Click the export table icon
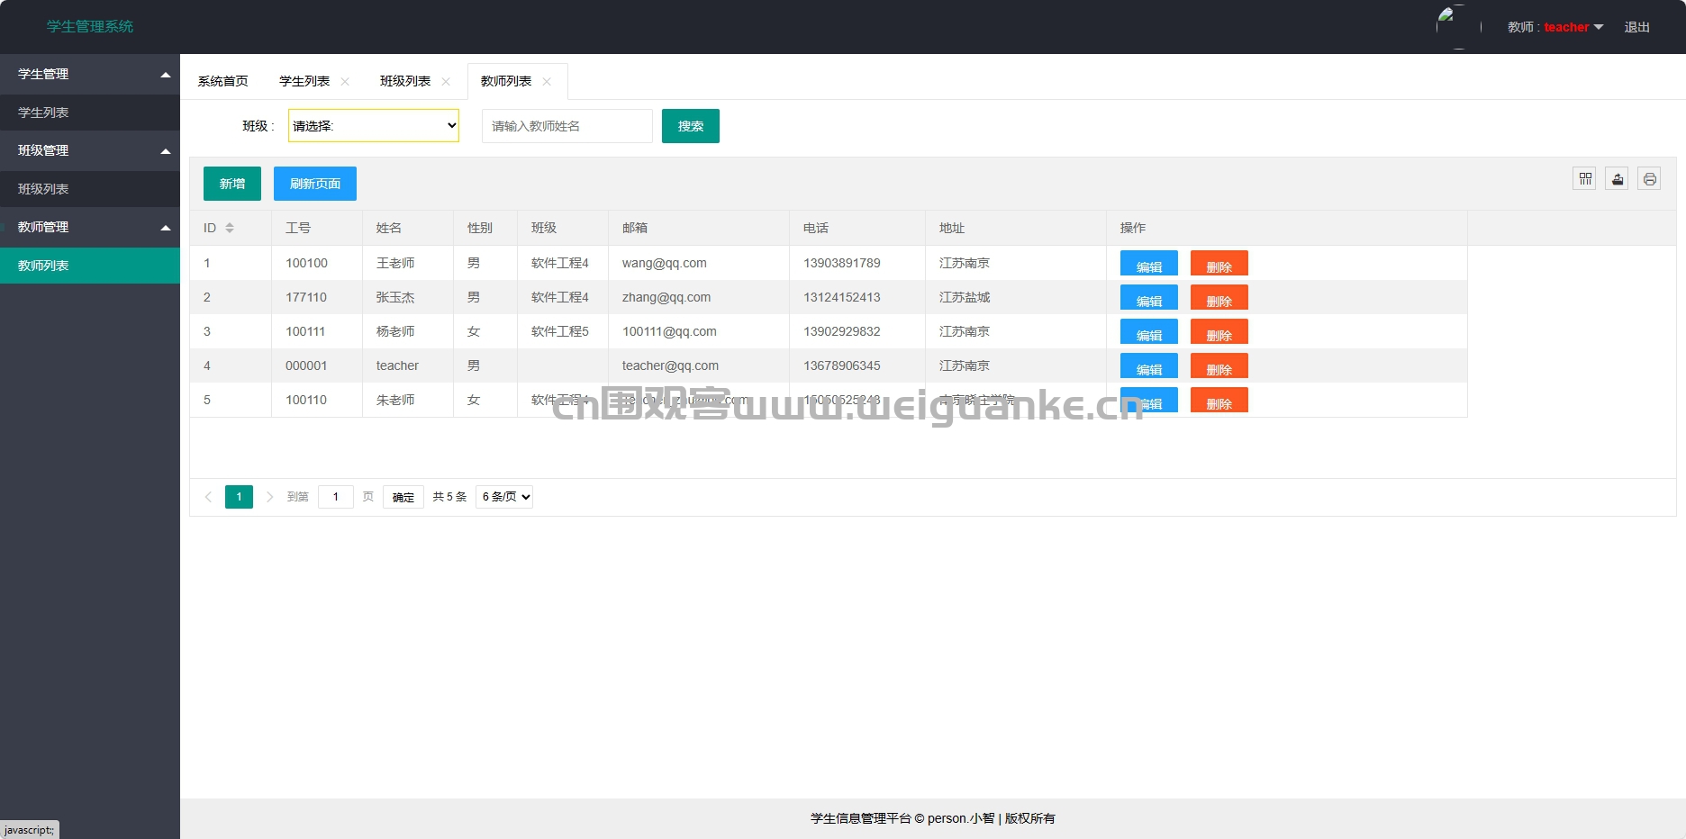 pos(1618,179)
